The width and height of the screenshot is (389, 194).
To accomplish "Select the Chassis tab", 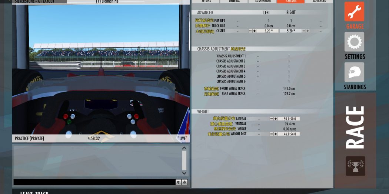I will [291, 1].
